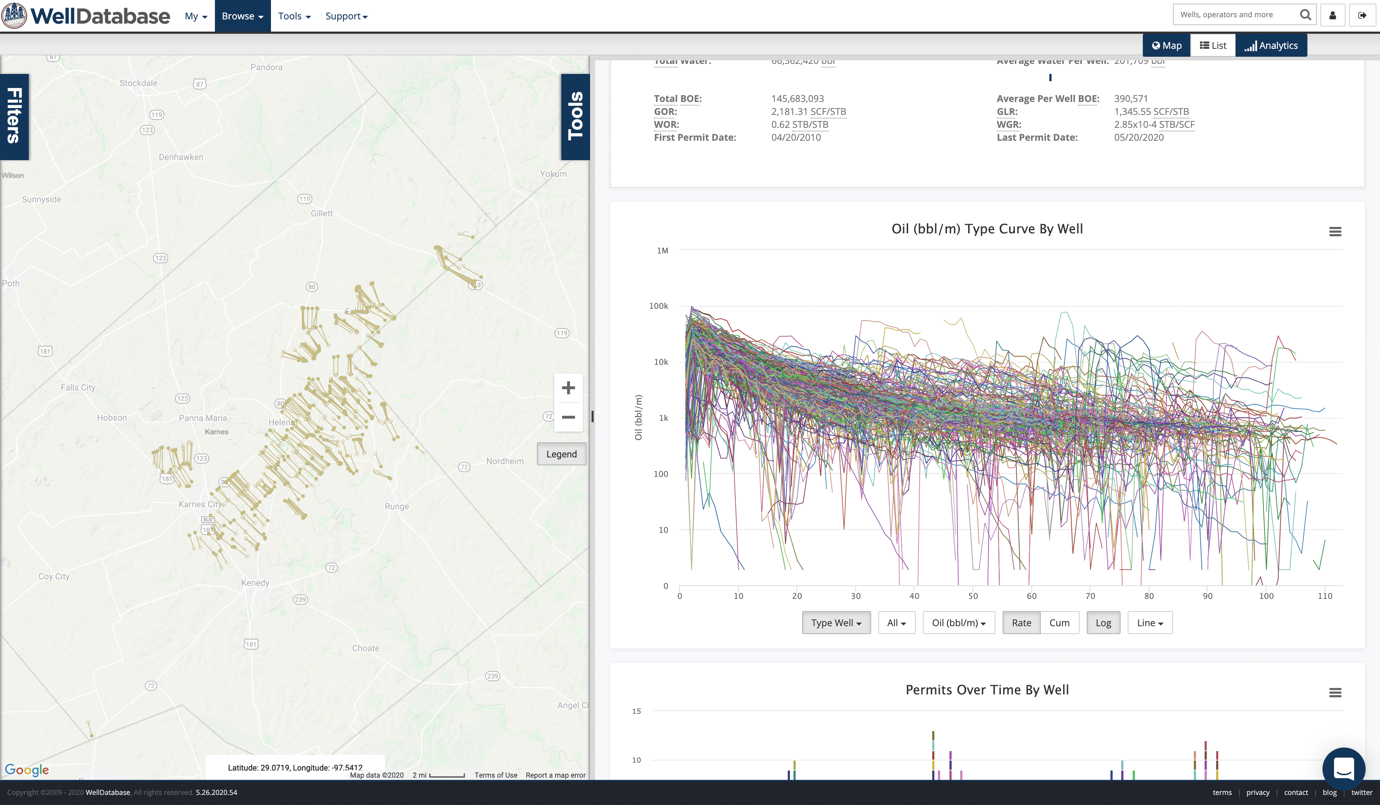The width and height of the screenshot is (1380, 805).
Task: Open the user account profile icon
Action: (x=1332, y=15)
